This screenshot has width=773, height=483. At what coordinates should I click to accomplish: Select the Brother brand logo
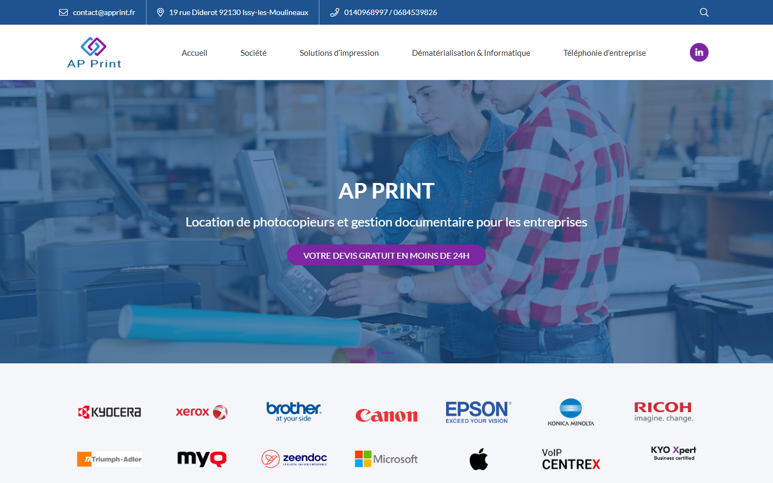[294, 412]
